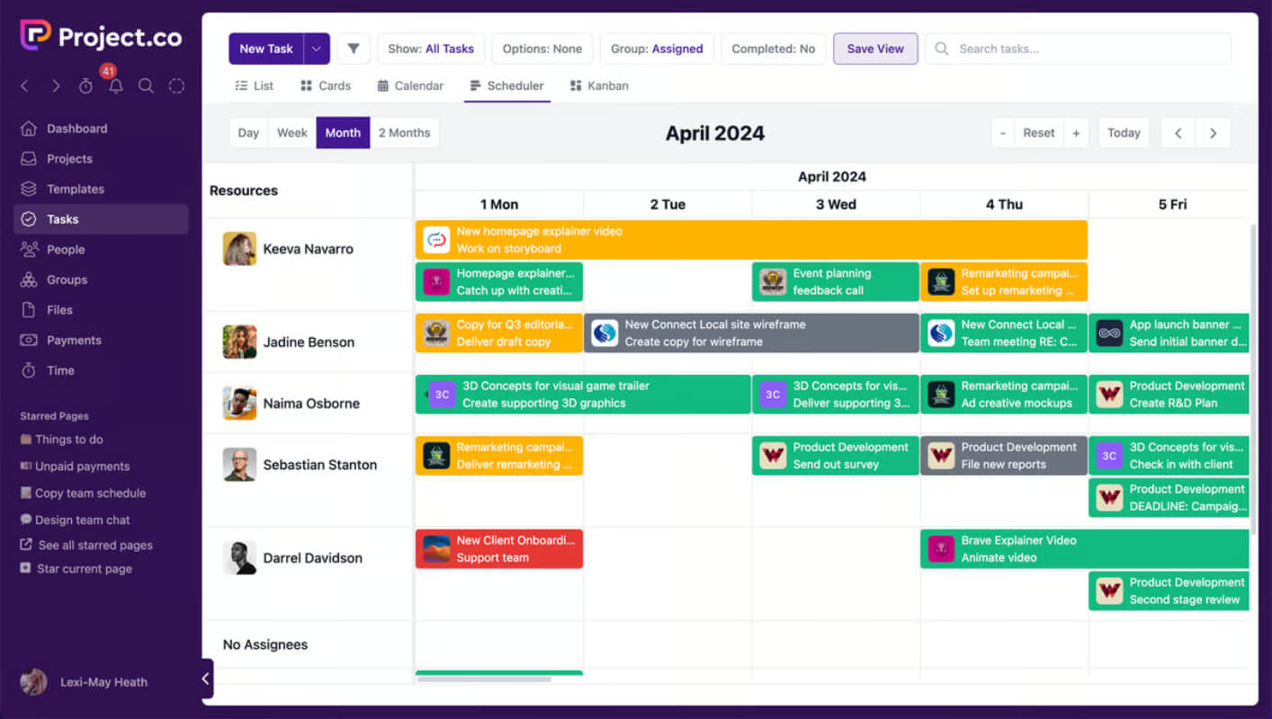Click Naima Osborne's avatar
1272x719 pixels.
coord(239,404)
